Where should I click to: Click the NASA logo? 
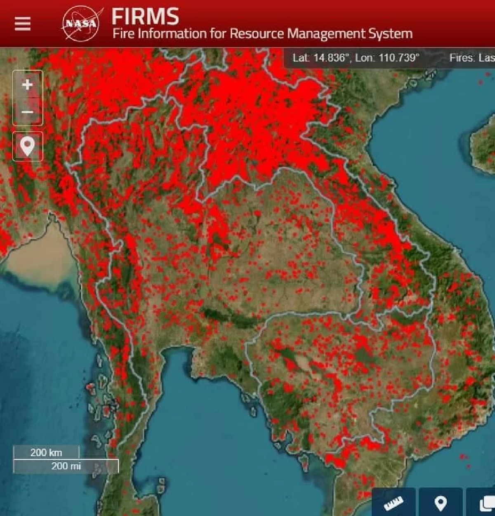[81, 24]
